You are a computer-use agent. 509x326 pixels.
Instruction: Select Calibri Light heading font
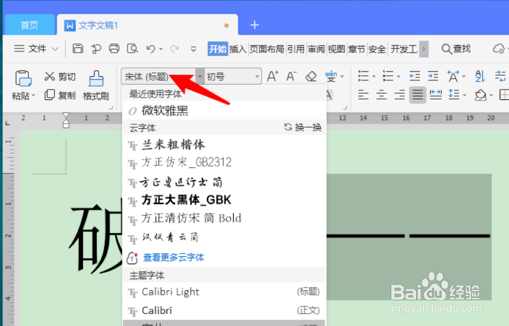pyautogui.click(x=224, y=292)
